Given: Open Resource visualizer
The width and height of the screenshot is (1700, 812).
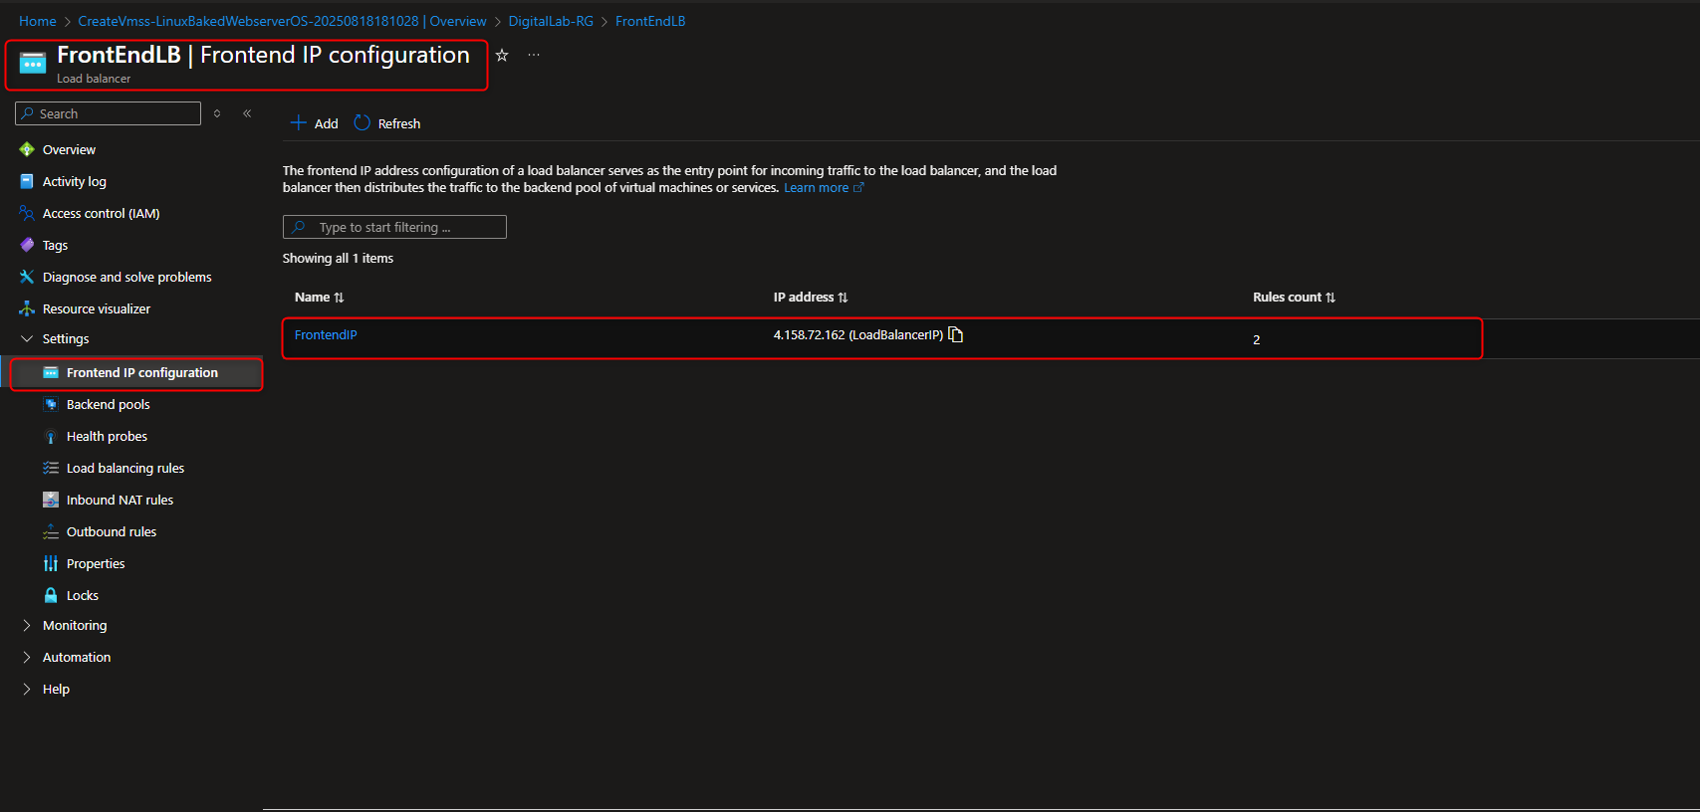Looking at the screenshot, I should [97, 308].
